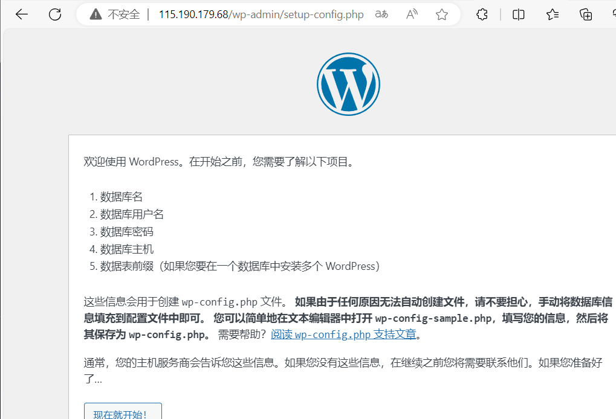The height and width of the screenshot is (419, 616).
Task: Activate the read aloud icon
Action: 412,14
